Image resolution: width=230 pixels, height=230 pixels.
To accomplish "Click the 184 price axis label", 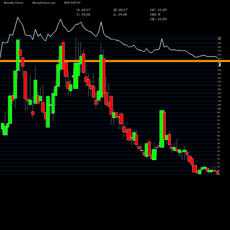I will point(219,47).
